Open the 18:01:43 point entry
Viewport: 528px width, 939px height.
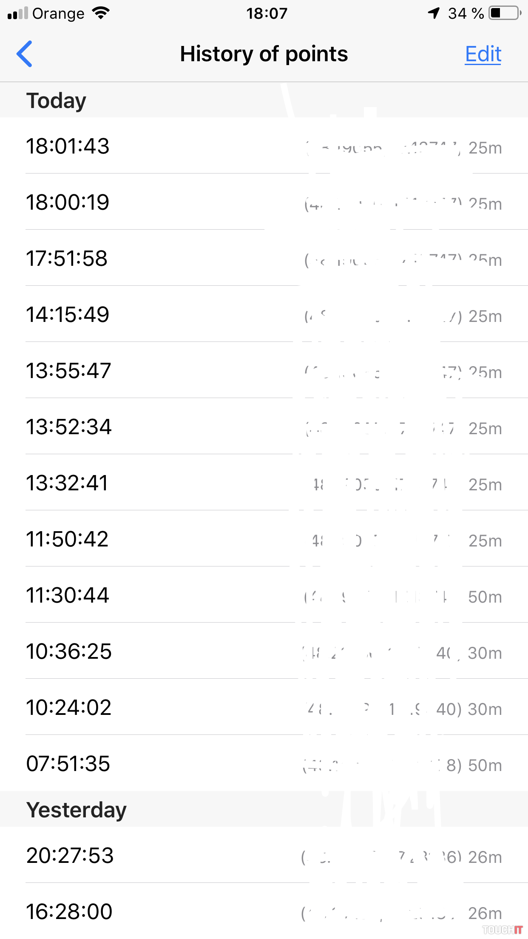tap(264, 146)
